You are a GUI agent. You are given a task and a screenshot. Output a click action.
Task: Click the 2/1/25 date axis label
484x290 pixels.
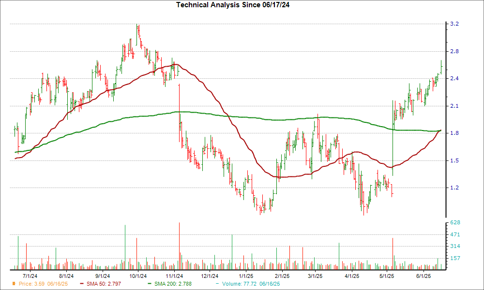[282, 276]
